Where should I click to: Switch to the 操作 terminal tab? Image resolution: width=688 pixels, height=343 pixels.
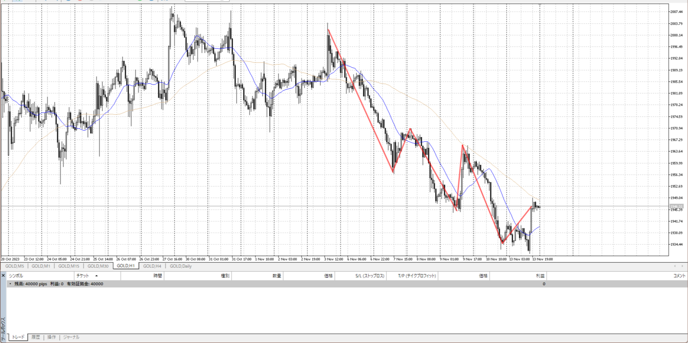[x=52, y=337]
